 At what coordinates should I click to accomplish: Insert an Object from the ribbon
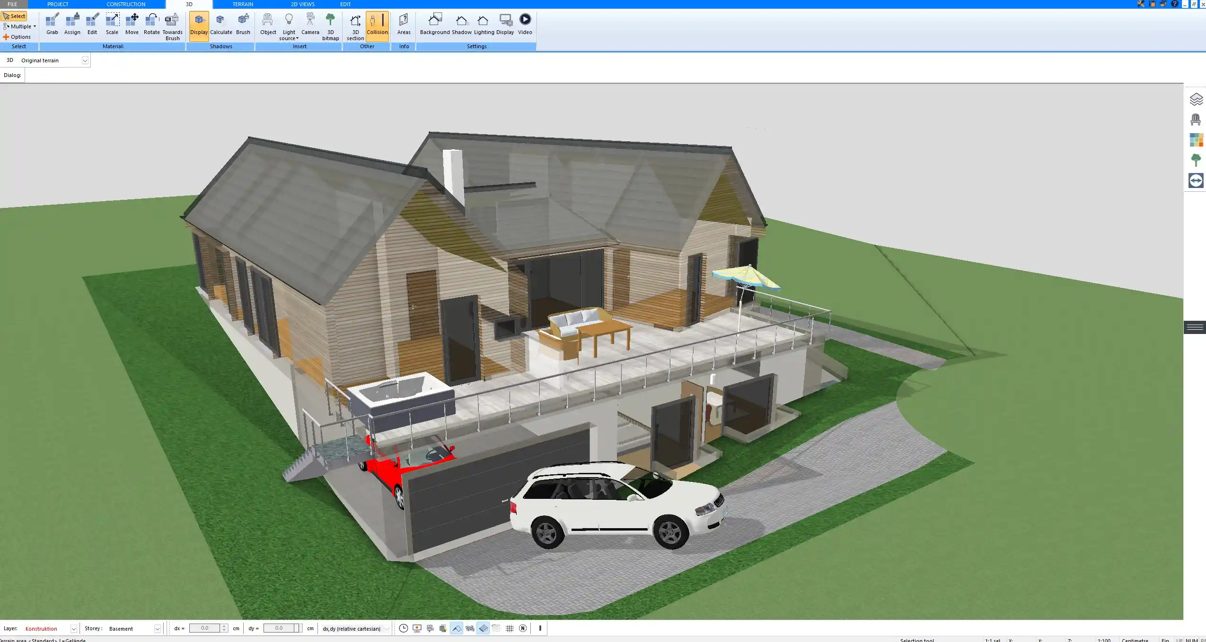coord(268,24)
